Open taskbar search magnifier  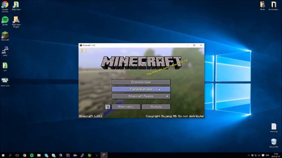coord(10,155)
